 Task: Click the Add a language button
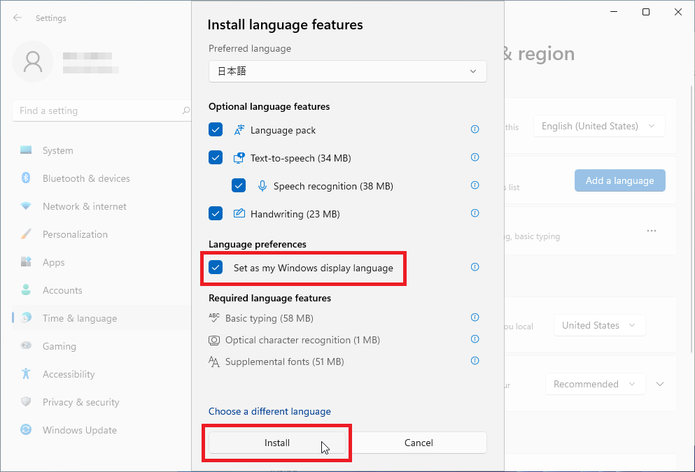[619, 180]
